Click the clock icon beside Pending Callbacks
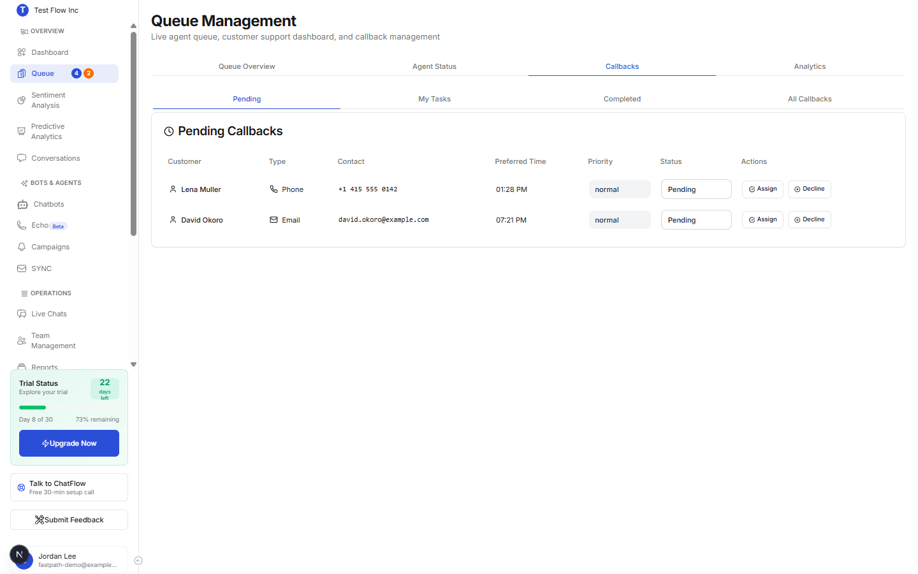 tap(169, 131)
